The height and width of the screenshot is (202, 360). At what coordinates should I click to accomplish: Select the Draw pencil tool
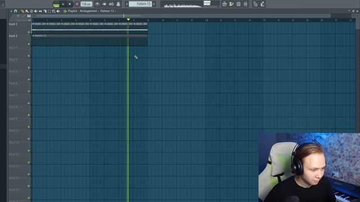[x=22, y=11]
